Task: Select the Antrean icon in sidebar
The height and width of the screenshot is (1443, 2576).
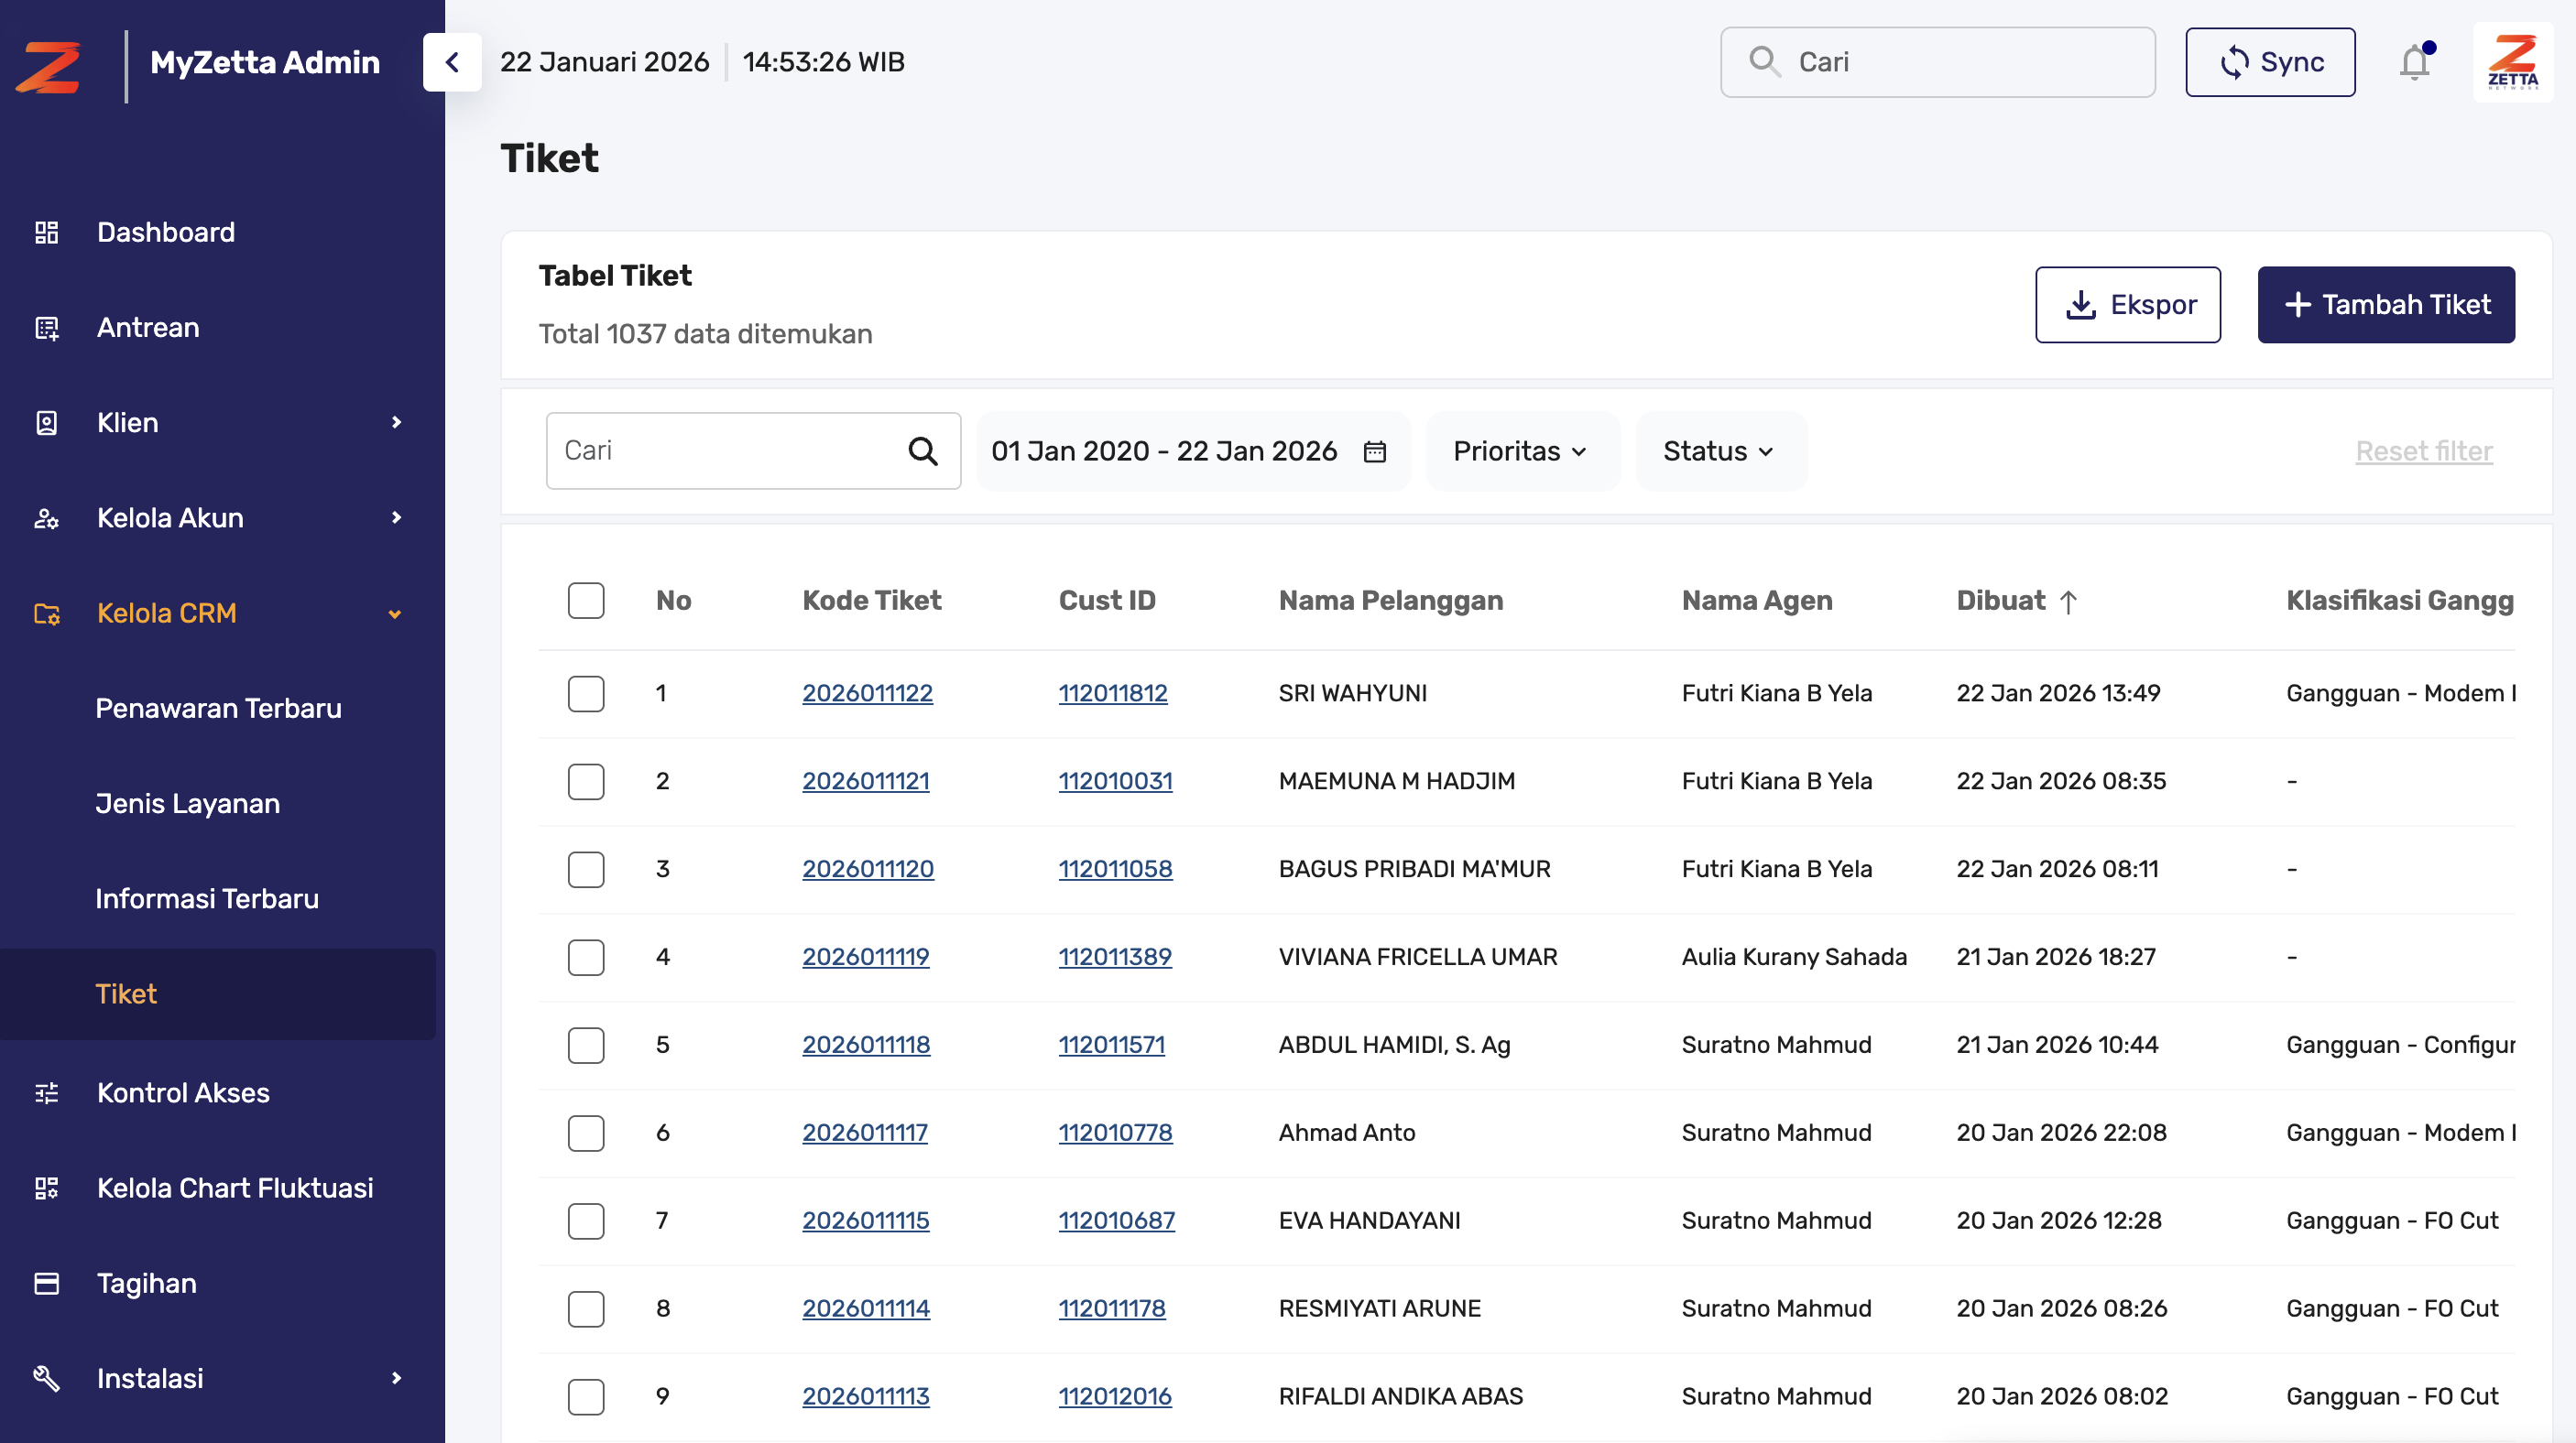Action: pyautogui.click(x=47, y=327)
